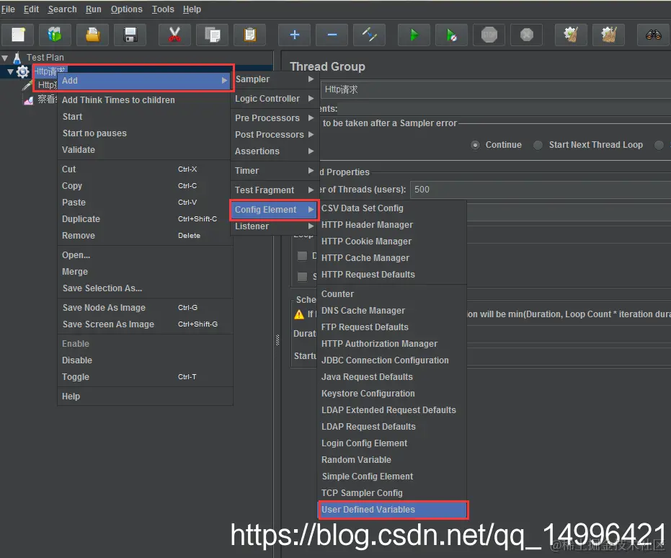Click the Add entry in context menu
Viewport: 671px width, 558px height.
145,81
